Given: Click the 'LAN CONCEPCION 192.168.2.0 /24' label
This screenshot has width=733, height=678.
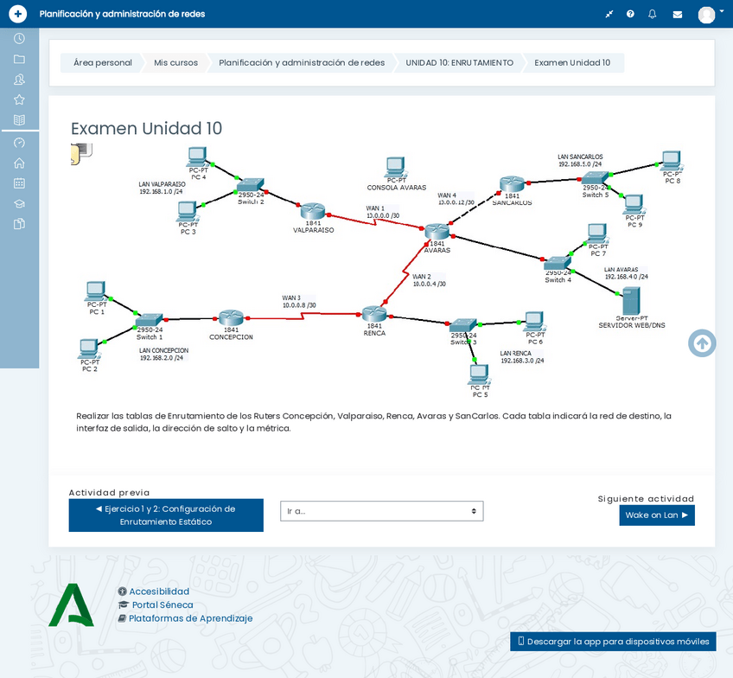Looking at the screenshot, I should [163, 354].
